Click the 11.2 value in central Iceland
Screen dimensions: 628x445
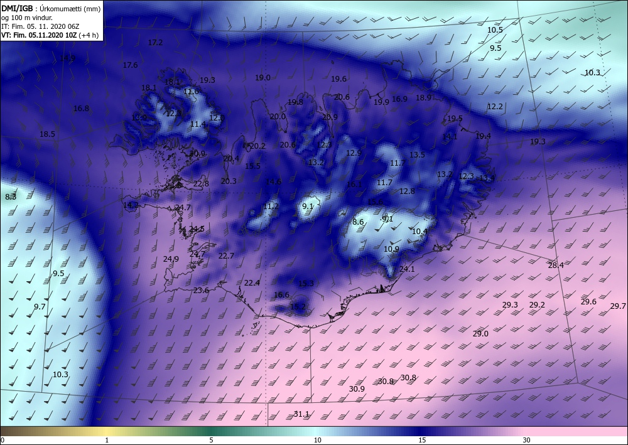coord(271,206)
